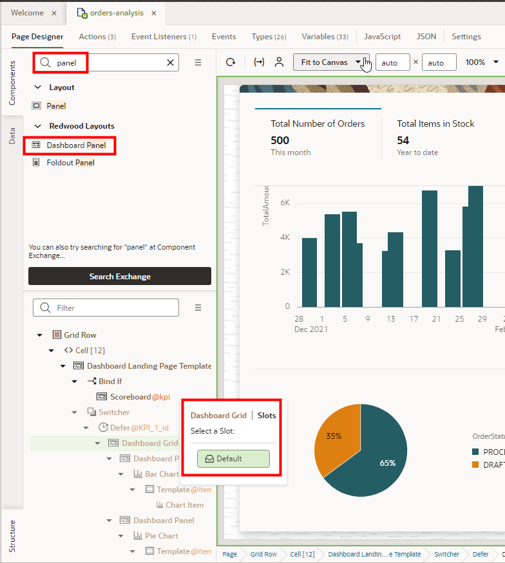Screen dimensions: 505x563
Task: Click the search magnifier icon beside panel
Action: 45,63
